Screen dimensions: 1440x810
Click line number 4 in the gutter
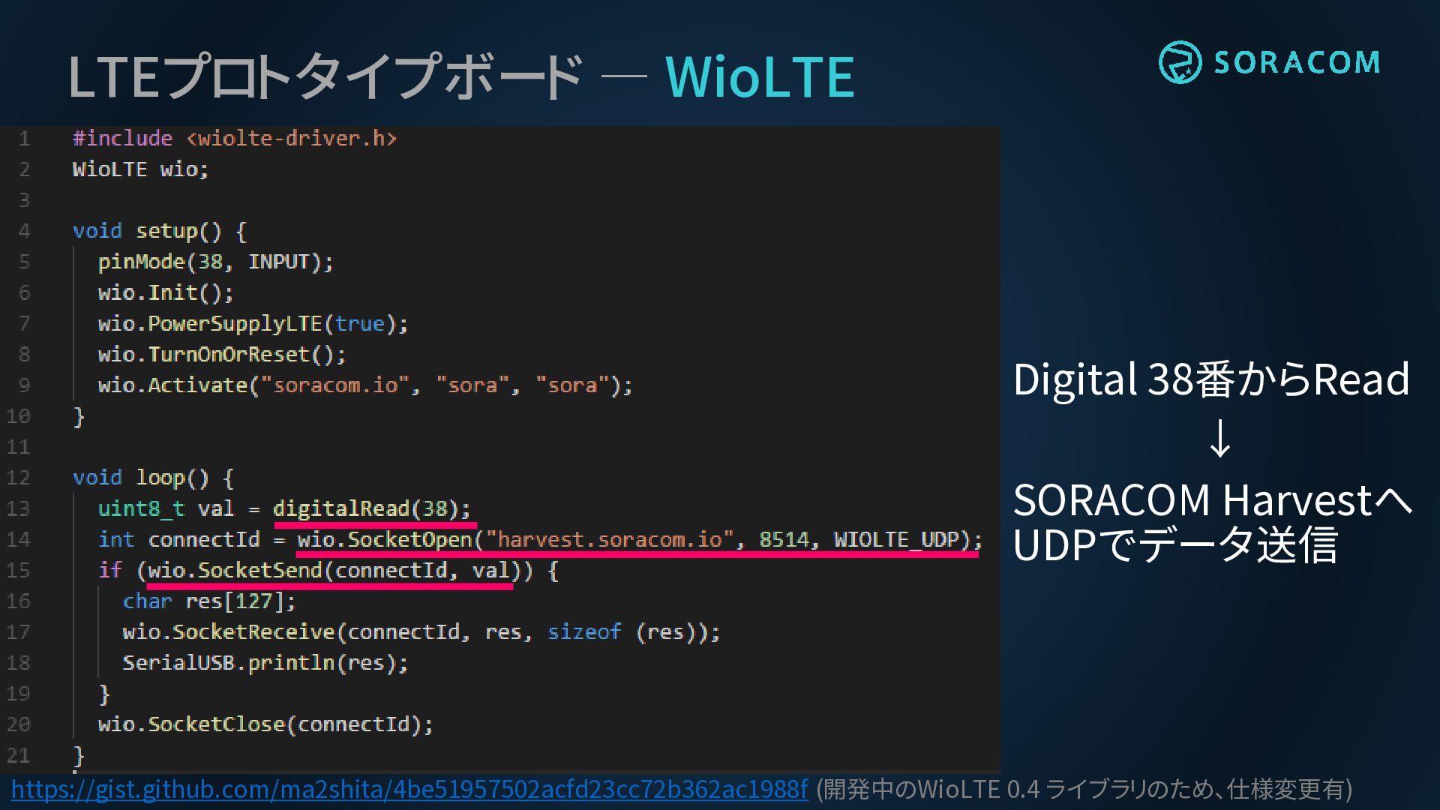click(24, 231)
